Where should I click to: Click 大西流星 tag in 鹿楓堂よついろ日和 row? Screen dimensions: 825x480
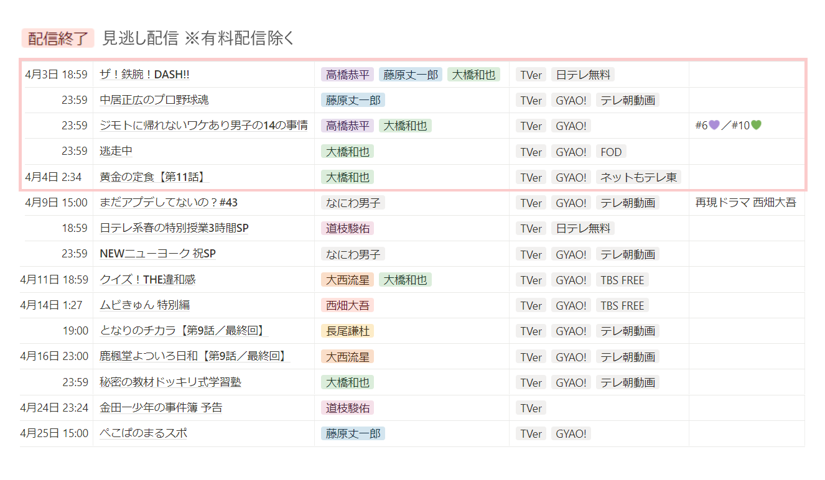coord(348,357)
